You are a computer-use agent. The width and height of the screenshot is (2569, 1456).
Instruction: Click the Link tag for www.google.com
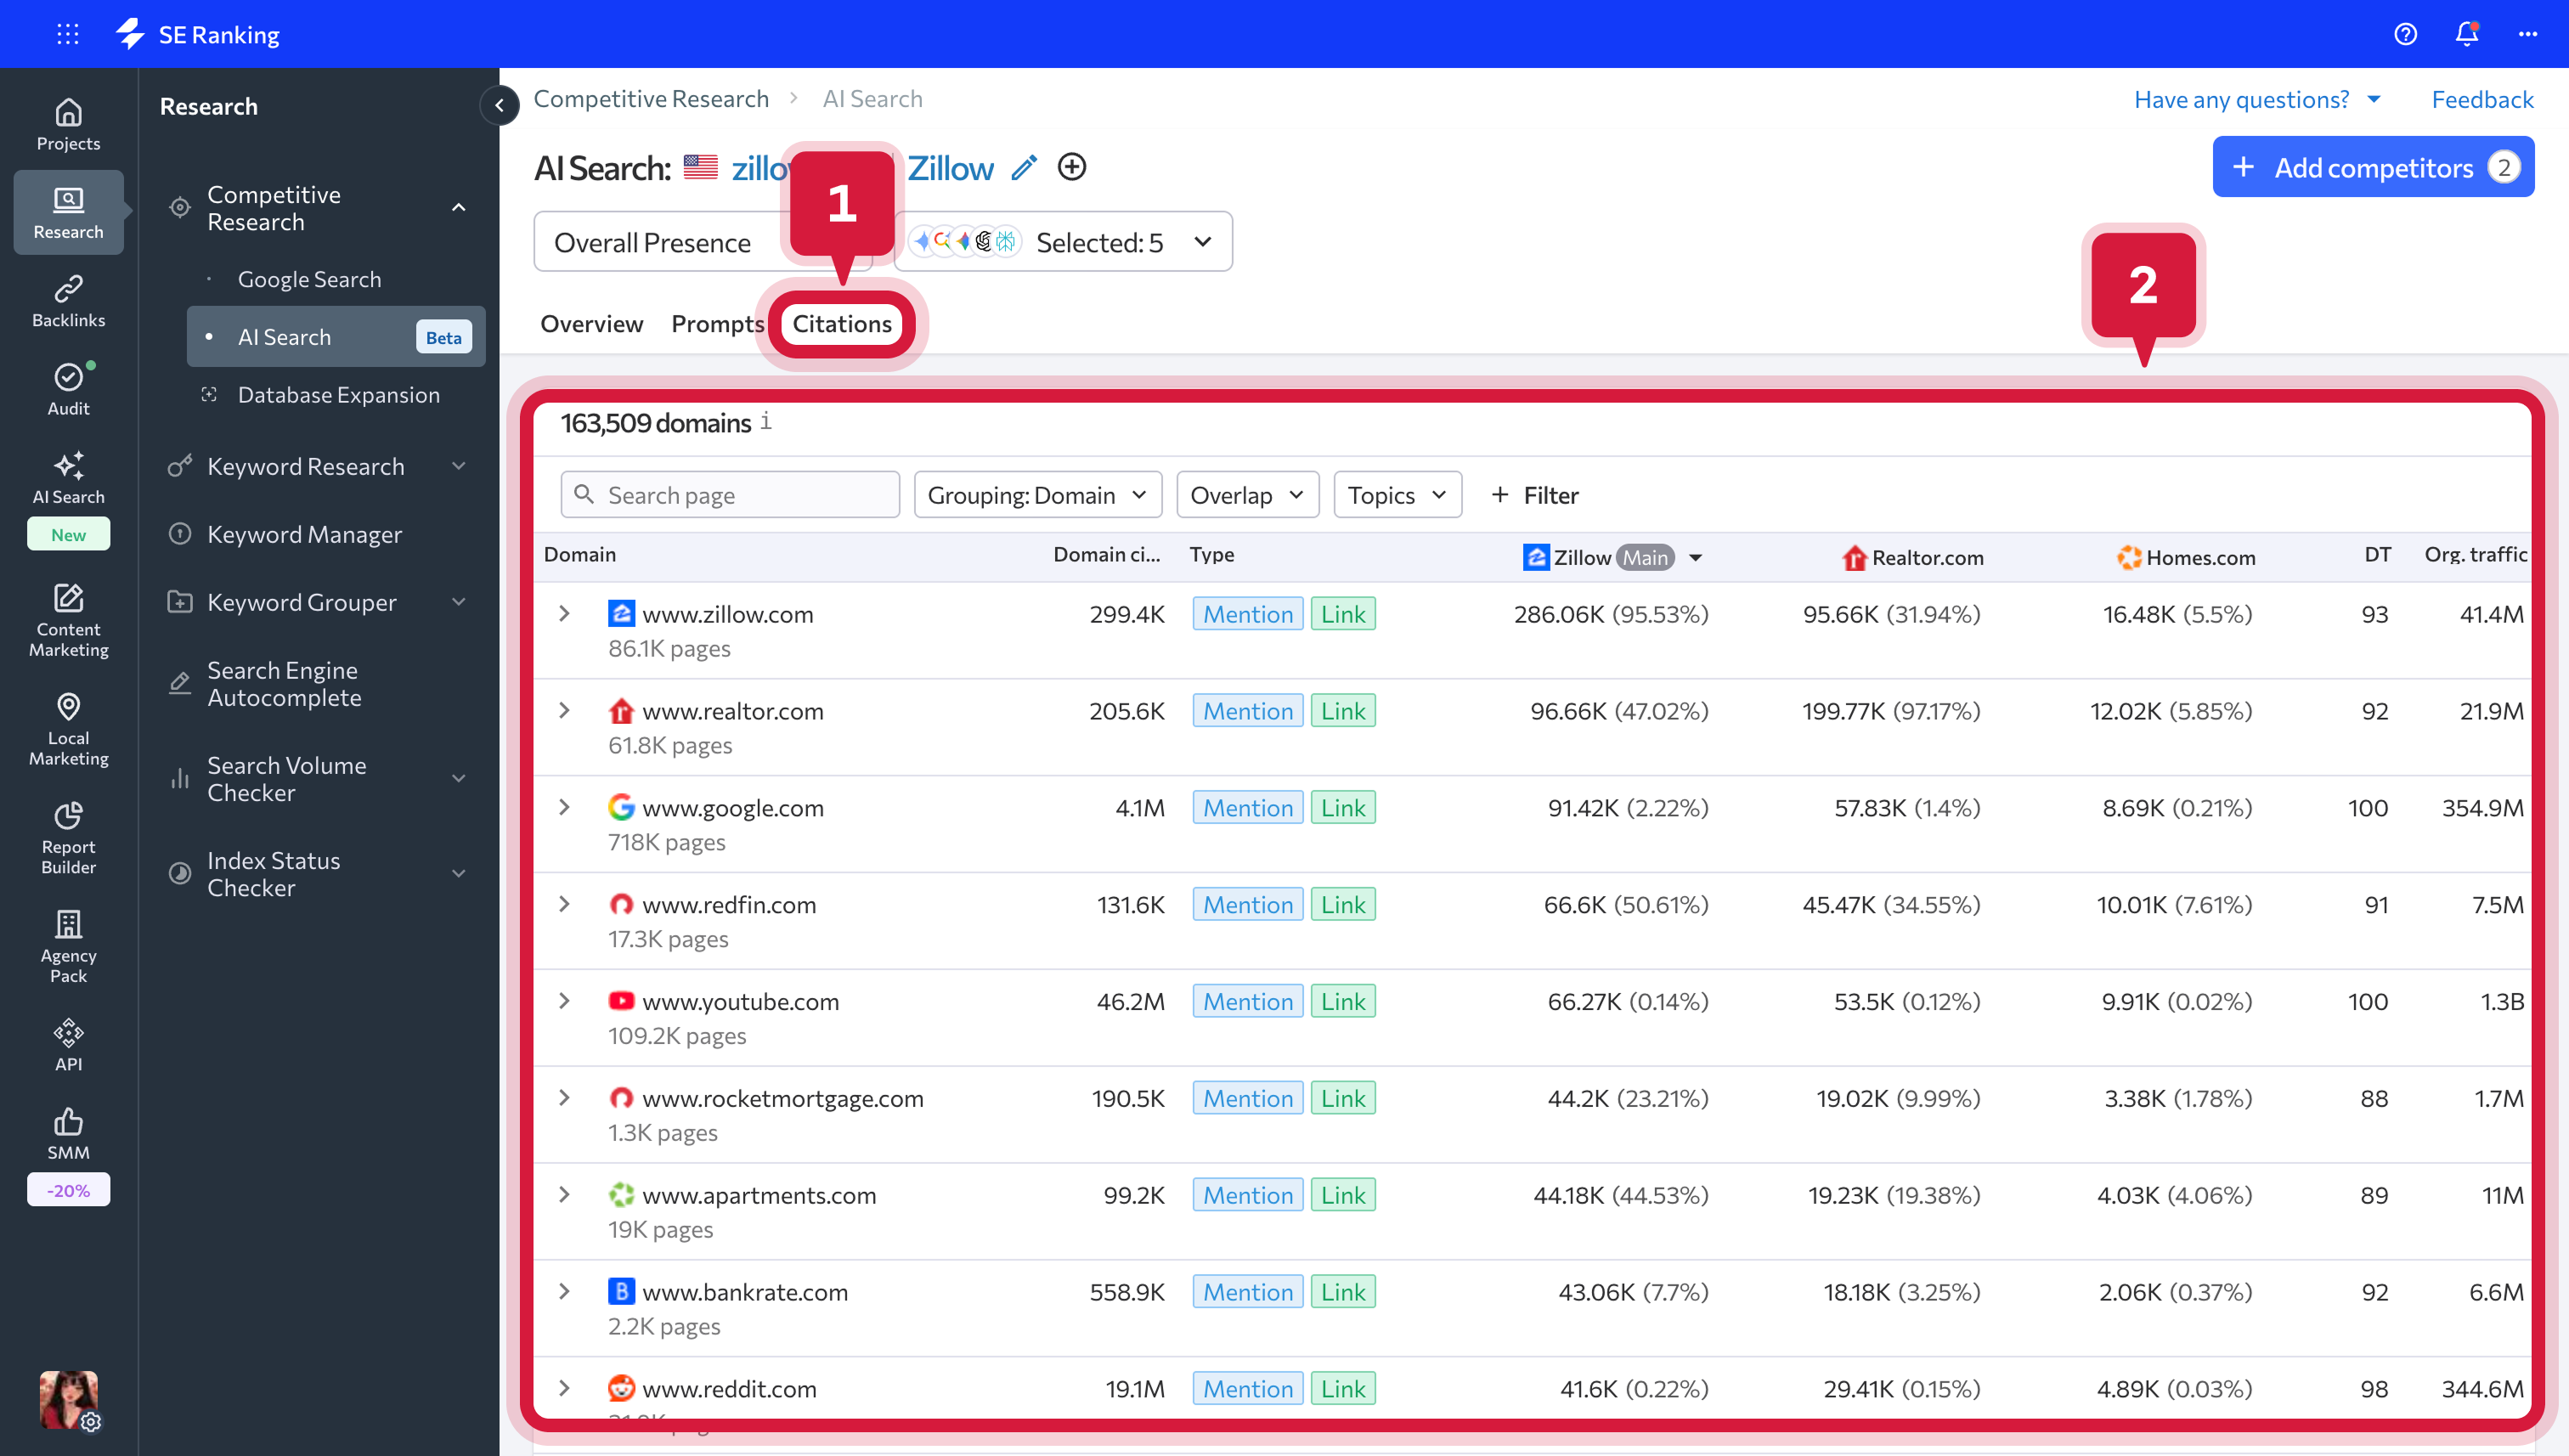pyautogui.click(x=1343, y=808)
